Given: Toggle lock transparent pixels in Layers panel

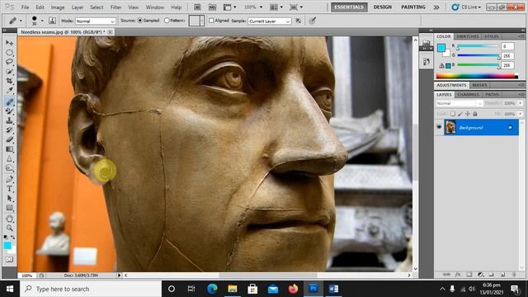Looking at the screenshot, I should 453,114.
